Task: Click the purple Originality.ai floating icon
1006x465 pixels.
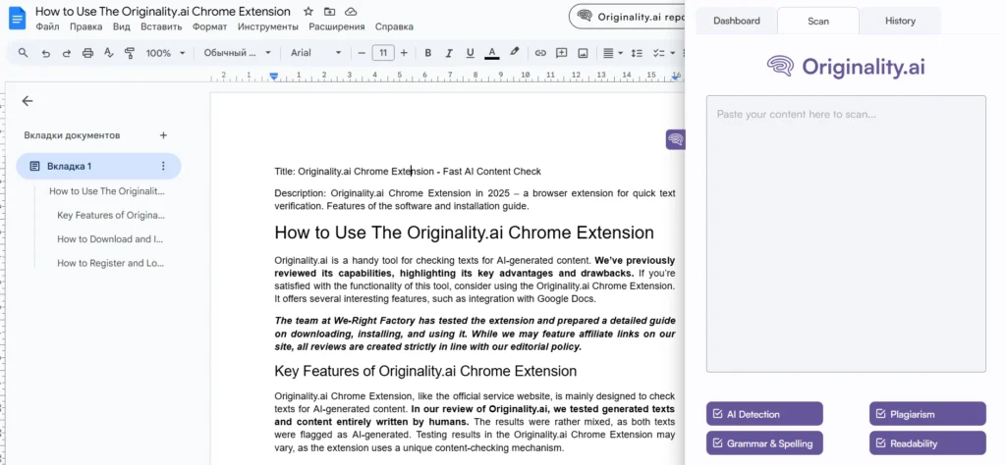Action: pyautogui.click(x=676, y=139)
